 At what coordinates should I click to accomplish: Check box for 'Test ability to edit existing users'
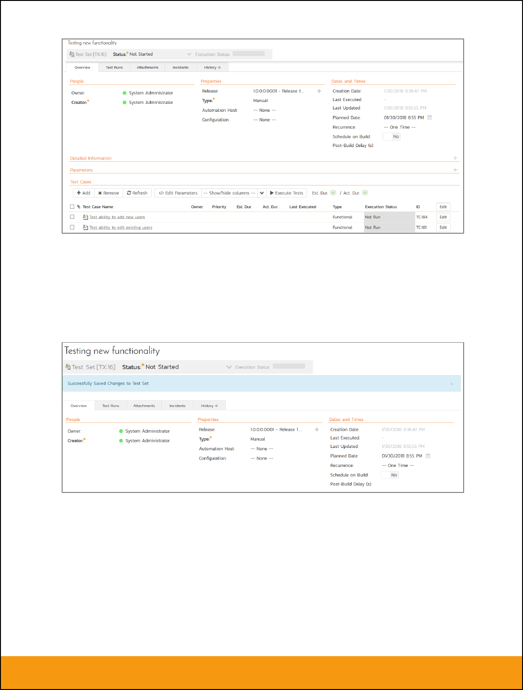point(72,227)
